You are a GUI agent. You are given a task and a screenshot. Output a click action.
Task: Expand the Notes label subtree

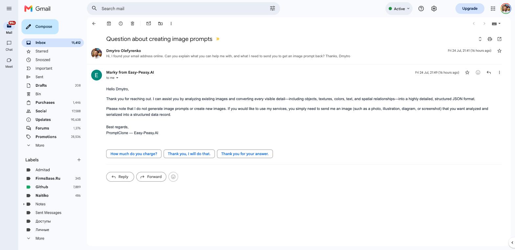tap(24, 204)
